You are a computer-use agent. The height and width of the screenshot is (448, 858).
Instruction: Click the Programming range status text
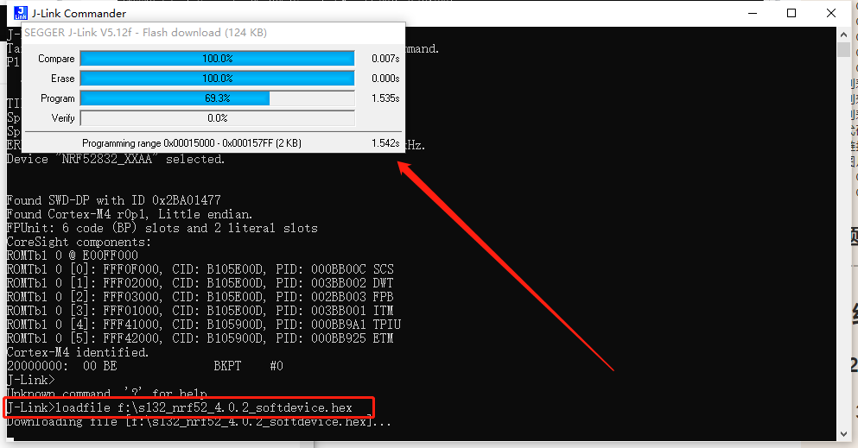coord(192,143)
